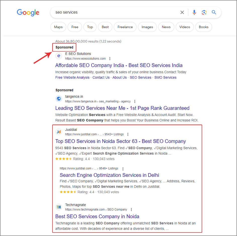This screenshot has height=236, width=237.
Task: Open Affordable SEO Company India result
Action: (x=119, y=65)
